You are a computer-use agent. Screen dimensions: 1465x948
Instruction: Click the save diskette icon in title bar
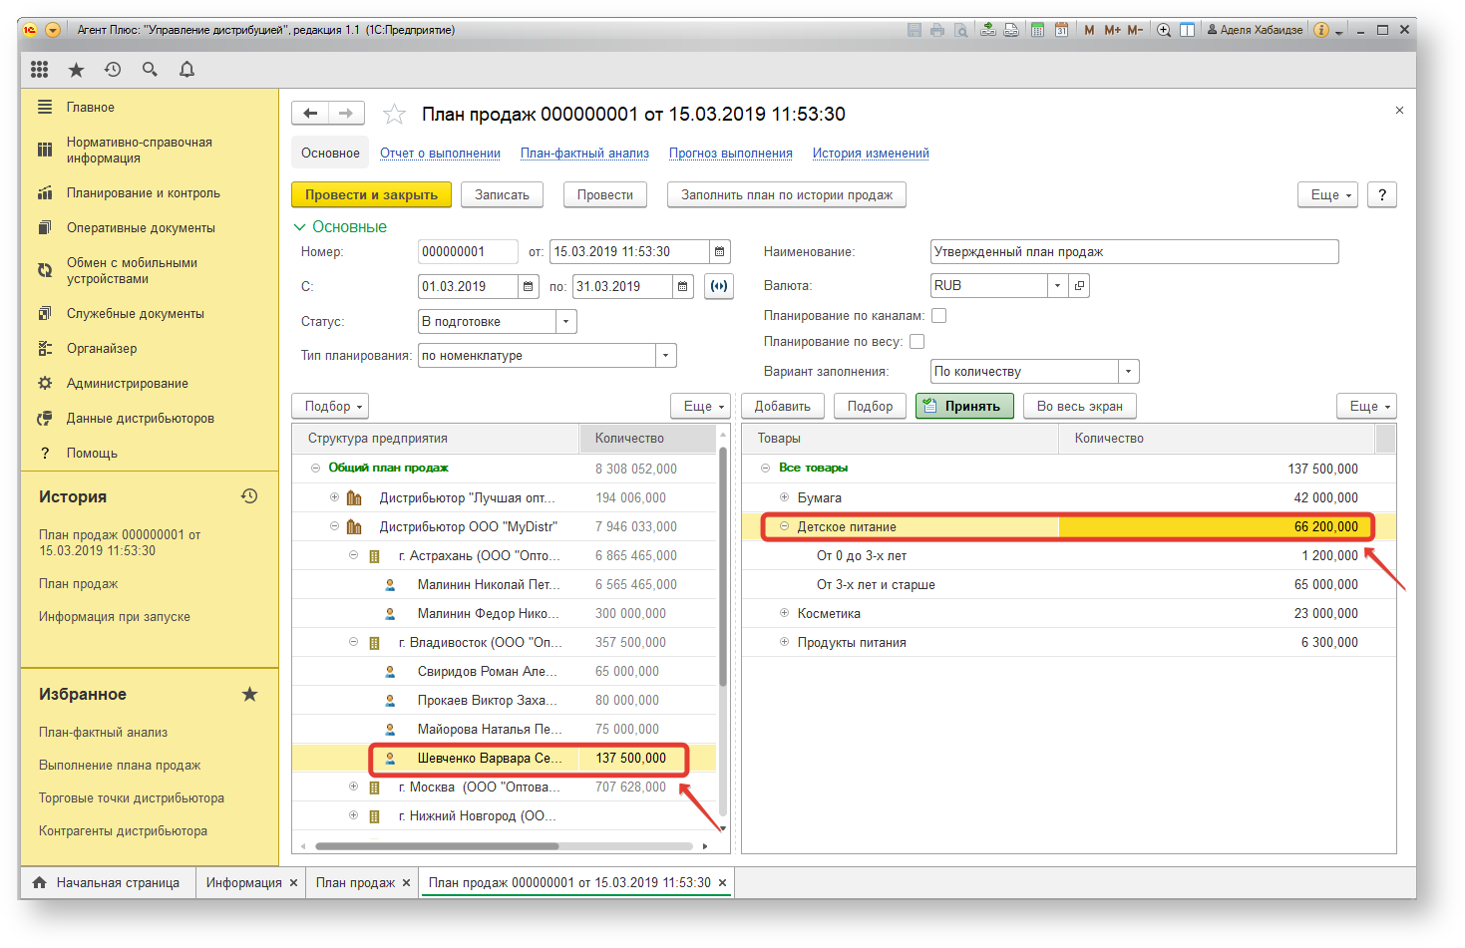pyautogui.click(x=915, y=30)
